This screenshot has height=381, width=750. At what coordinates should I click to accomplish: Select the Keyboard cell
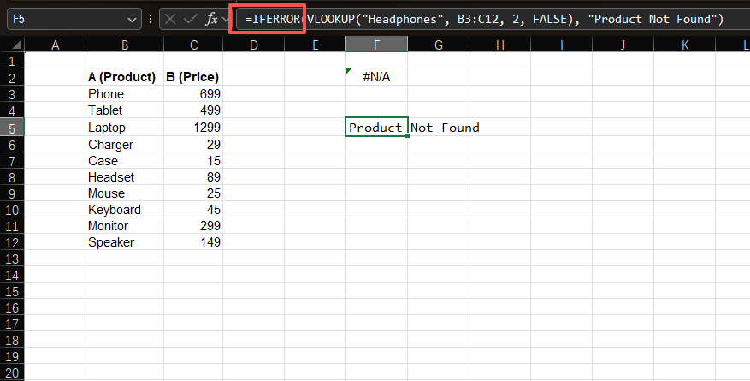[125, 210]
